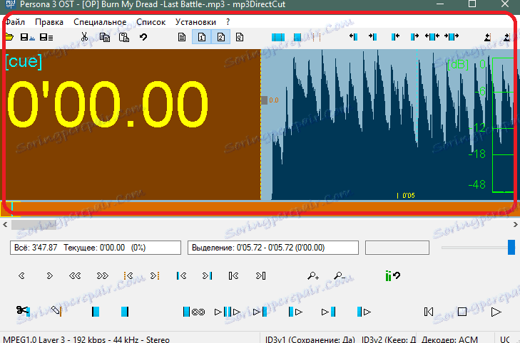
Task: Set selection end with right-bar blue button
Action: click(124, 312)
